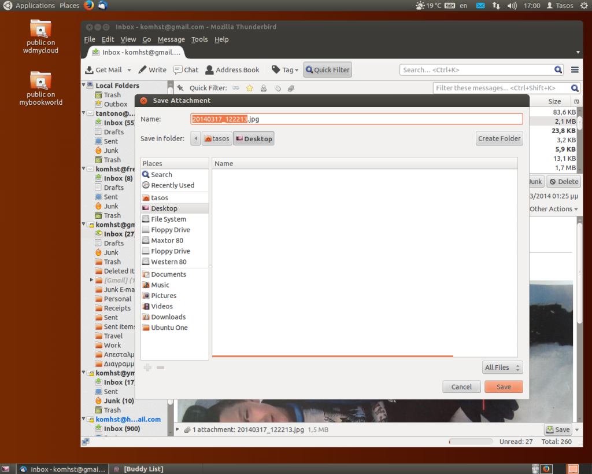Expand the [Gmail] folder tree node
The height and width of the screenshot is (474, 592).
[91, 280]
